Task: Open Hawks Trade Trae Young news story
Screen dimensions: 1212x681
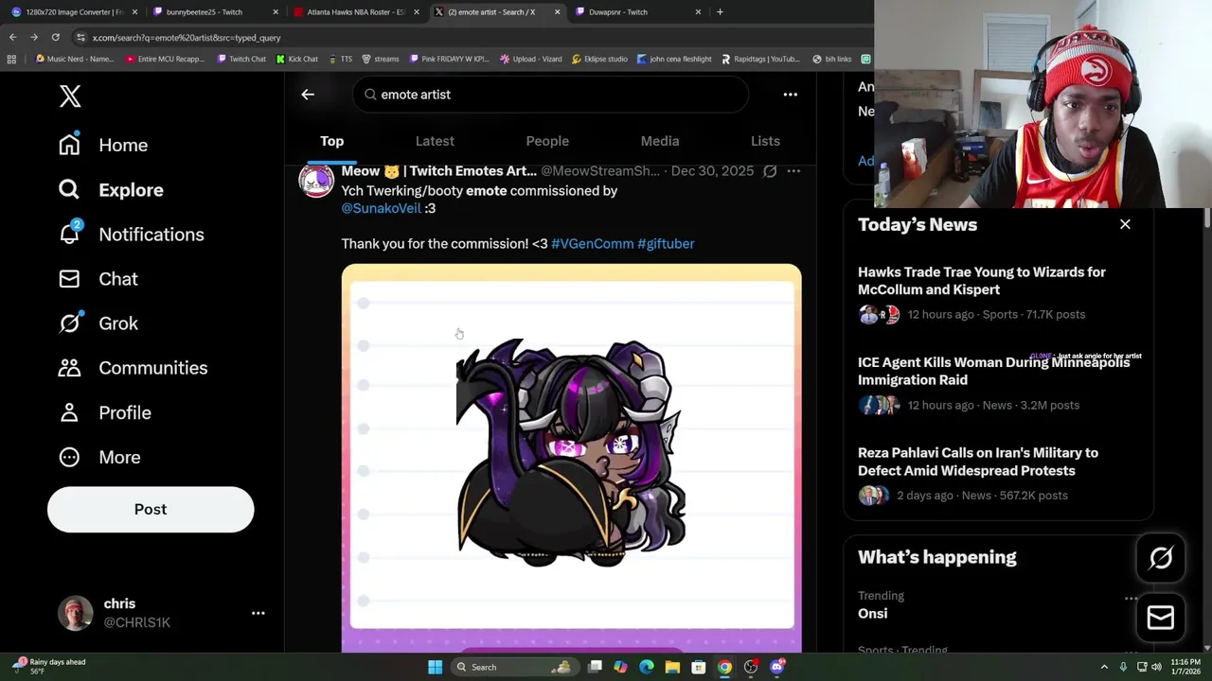Action: pos(982,281)
